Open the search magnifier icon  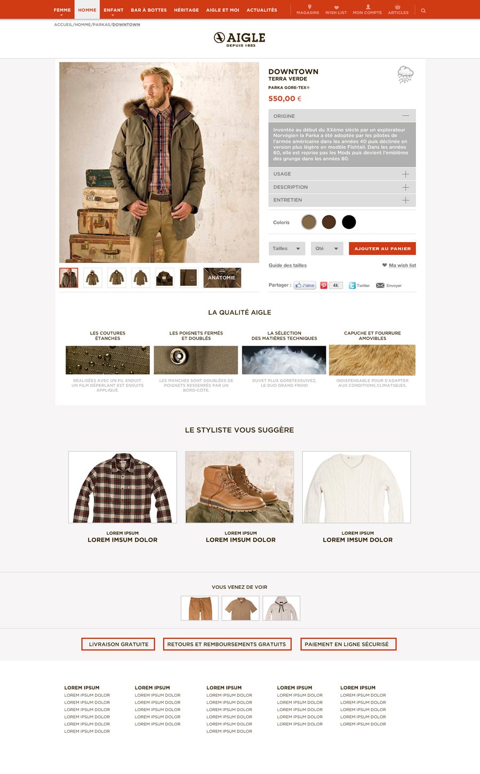tap(423, 10)
